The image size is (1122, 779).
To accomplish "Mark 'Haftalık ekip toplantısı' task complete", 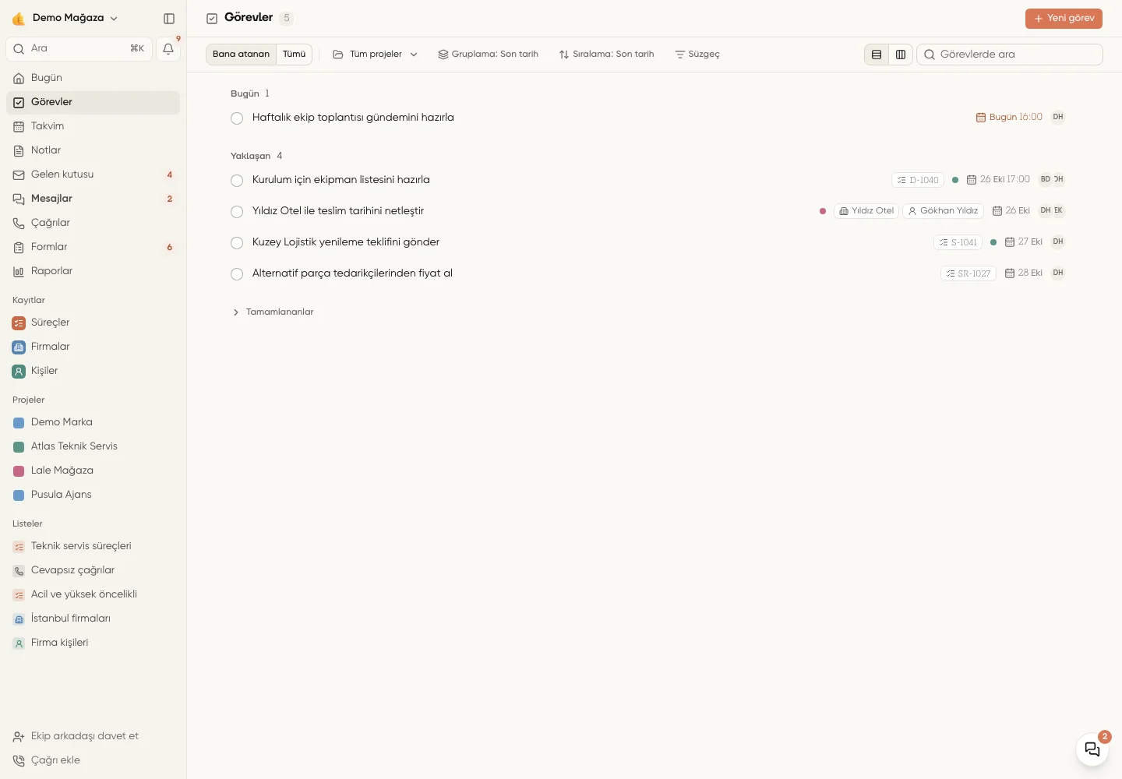I will (x=237, y=118).
